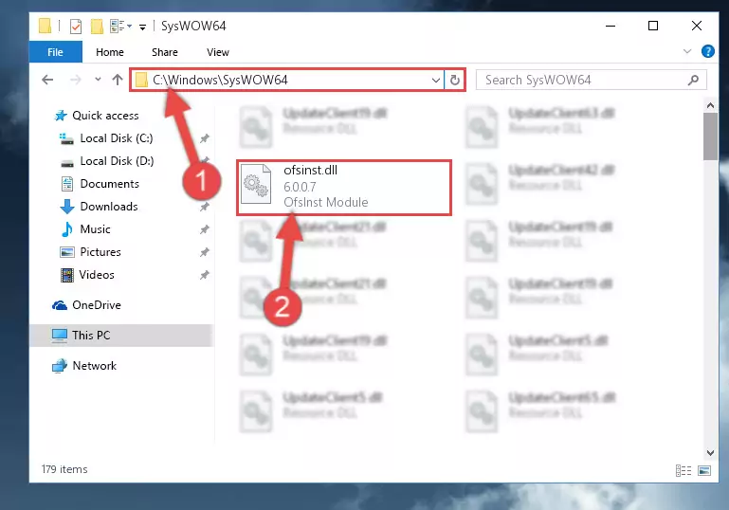This screenshot has width=729, height=510.
Task: Click the Network icon in sidebar
Action: point(60,366)
